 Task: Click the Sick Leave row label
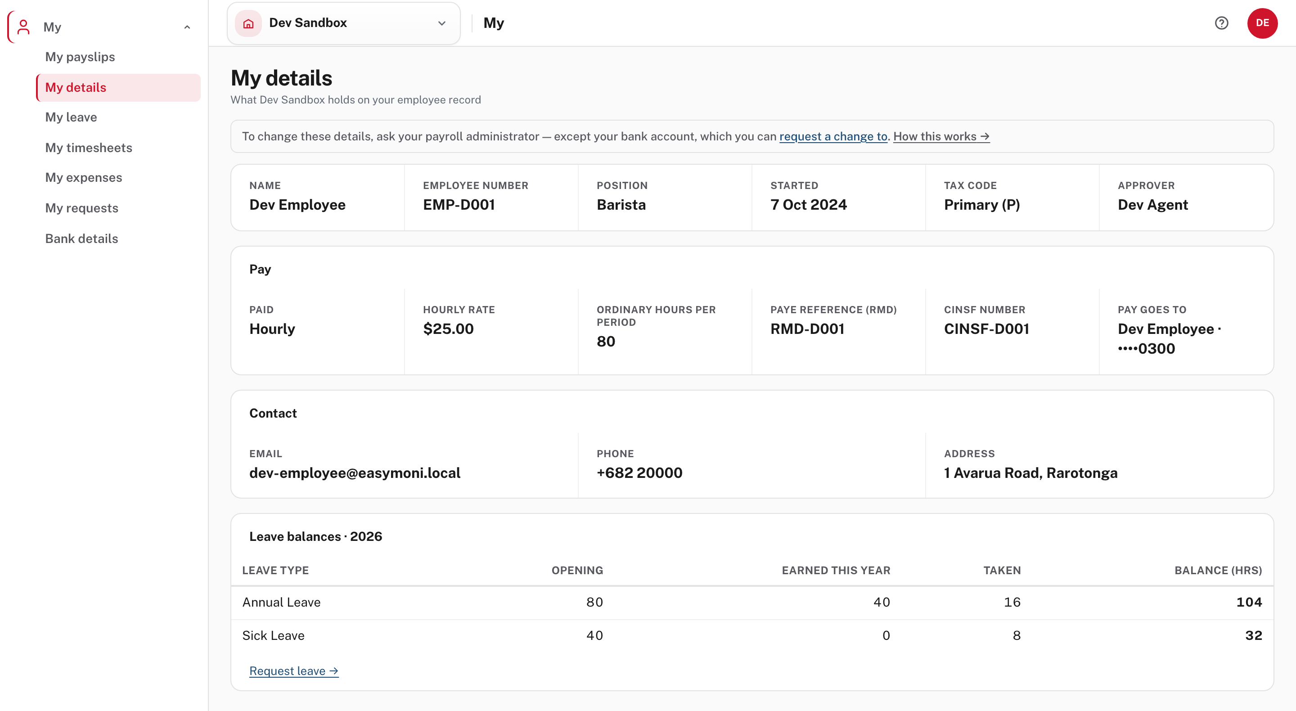[x=273, y=635]
